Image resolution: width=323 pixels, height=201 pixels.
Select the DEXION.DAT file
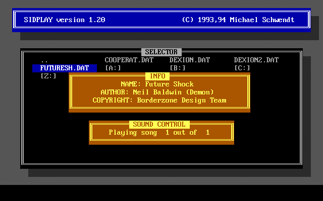(190, 60)
